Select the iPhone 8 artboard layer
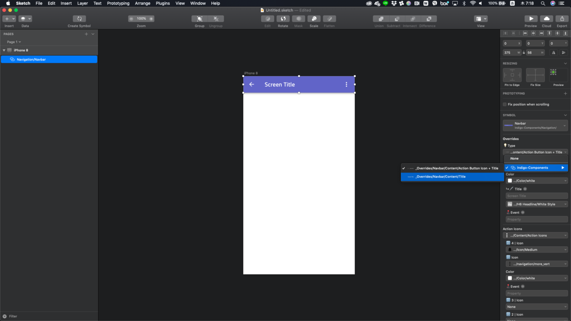Viewport: 571px width, 321px height. 49,50
